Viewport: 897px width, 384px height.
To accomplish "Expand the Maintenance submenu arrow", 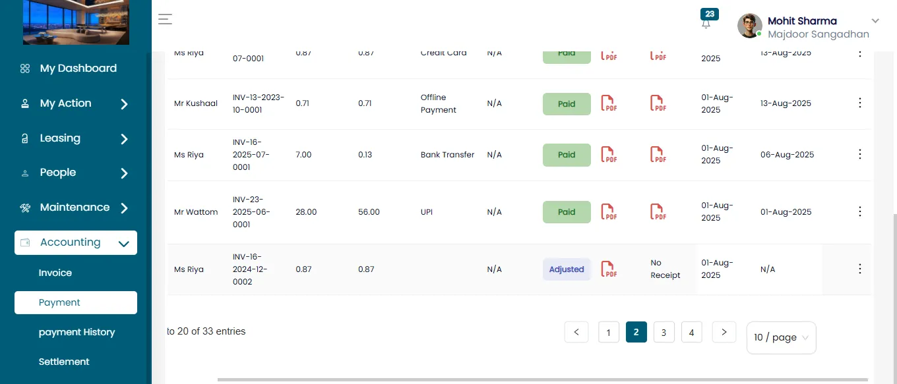I will (x=124, y=208).
